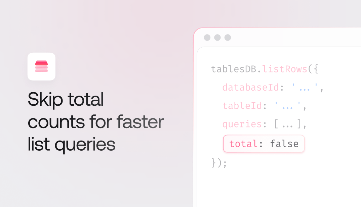Click the rightmost gray window dot

(228, 38)
